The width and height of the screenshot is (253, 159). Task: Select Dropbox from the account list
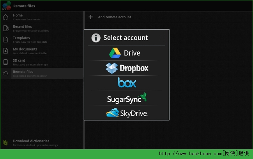coord(126,68)
